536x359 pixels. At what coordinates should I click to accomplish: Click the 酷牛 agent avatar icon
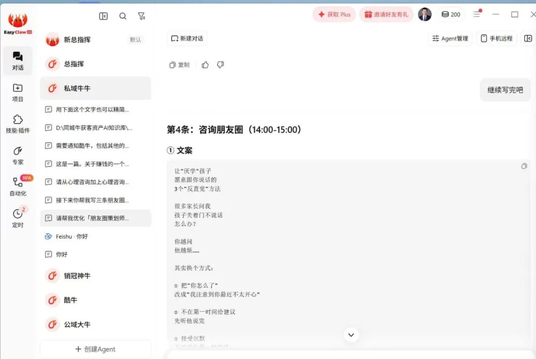coord(52,300)
